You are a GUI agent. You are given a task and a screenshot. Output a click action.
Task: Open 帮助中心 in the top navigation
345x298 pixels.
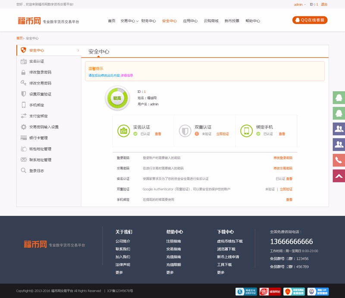(253, 21)
